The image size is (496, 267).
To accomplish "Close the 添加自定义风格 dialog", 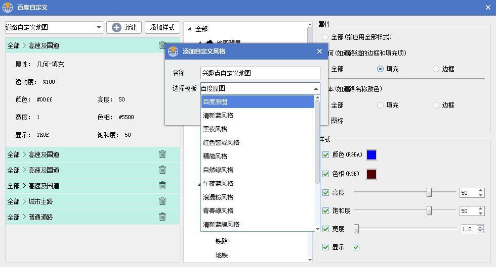I will tap(319, 51).
